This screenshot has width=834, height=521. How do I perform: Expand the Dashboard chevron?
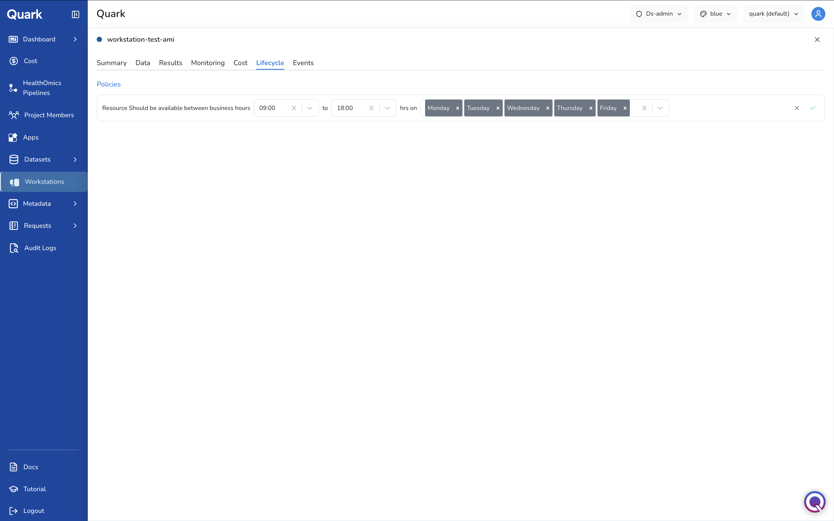pyautogui.click(x=75, y=39)
